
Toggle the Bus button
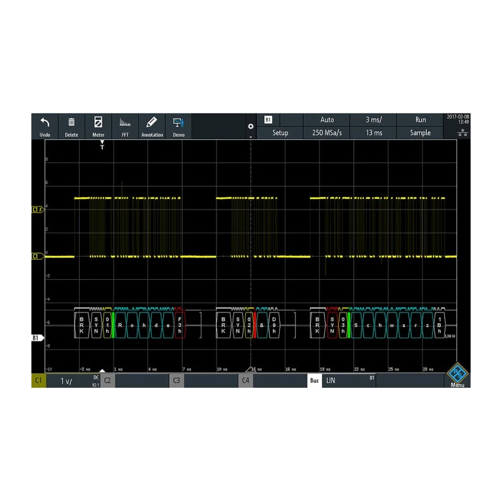point(314,380)
